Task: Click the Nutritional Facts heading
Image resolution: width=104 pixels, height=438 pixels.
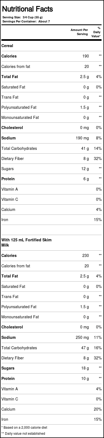Action: point(27,9)
